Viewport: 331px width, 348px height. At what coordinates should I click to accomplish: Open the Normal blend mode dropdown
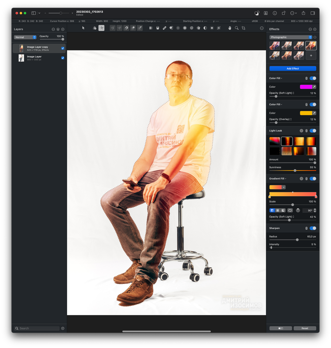point(25,37)
